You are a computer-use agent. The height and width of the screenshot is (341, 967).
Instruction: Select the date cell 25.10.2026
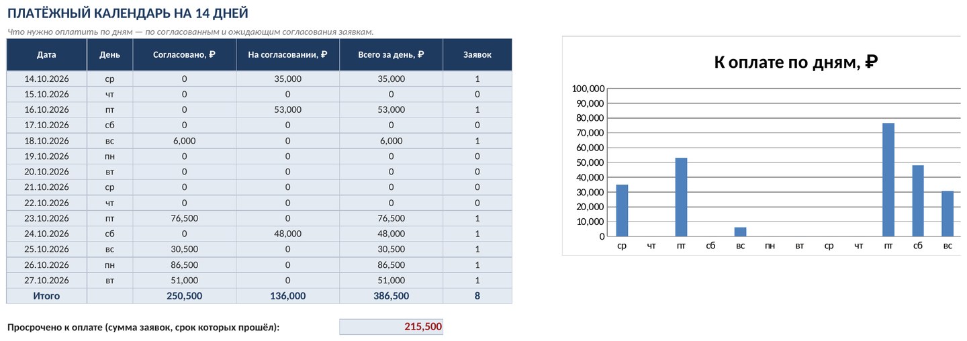coord(46,249)
